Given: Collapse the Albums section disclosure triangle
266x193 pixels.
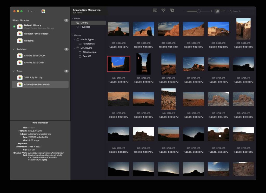Looking at the screenshot, I should [72, 35].
